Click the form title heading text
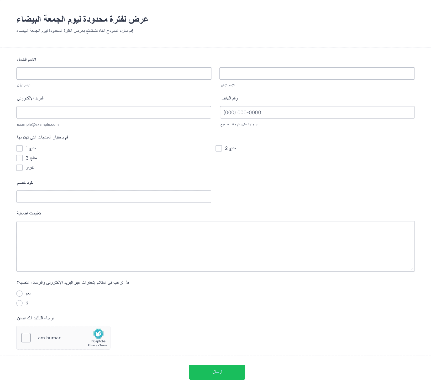 click(x=82, y=19)
